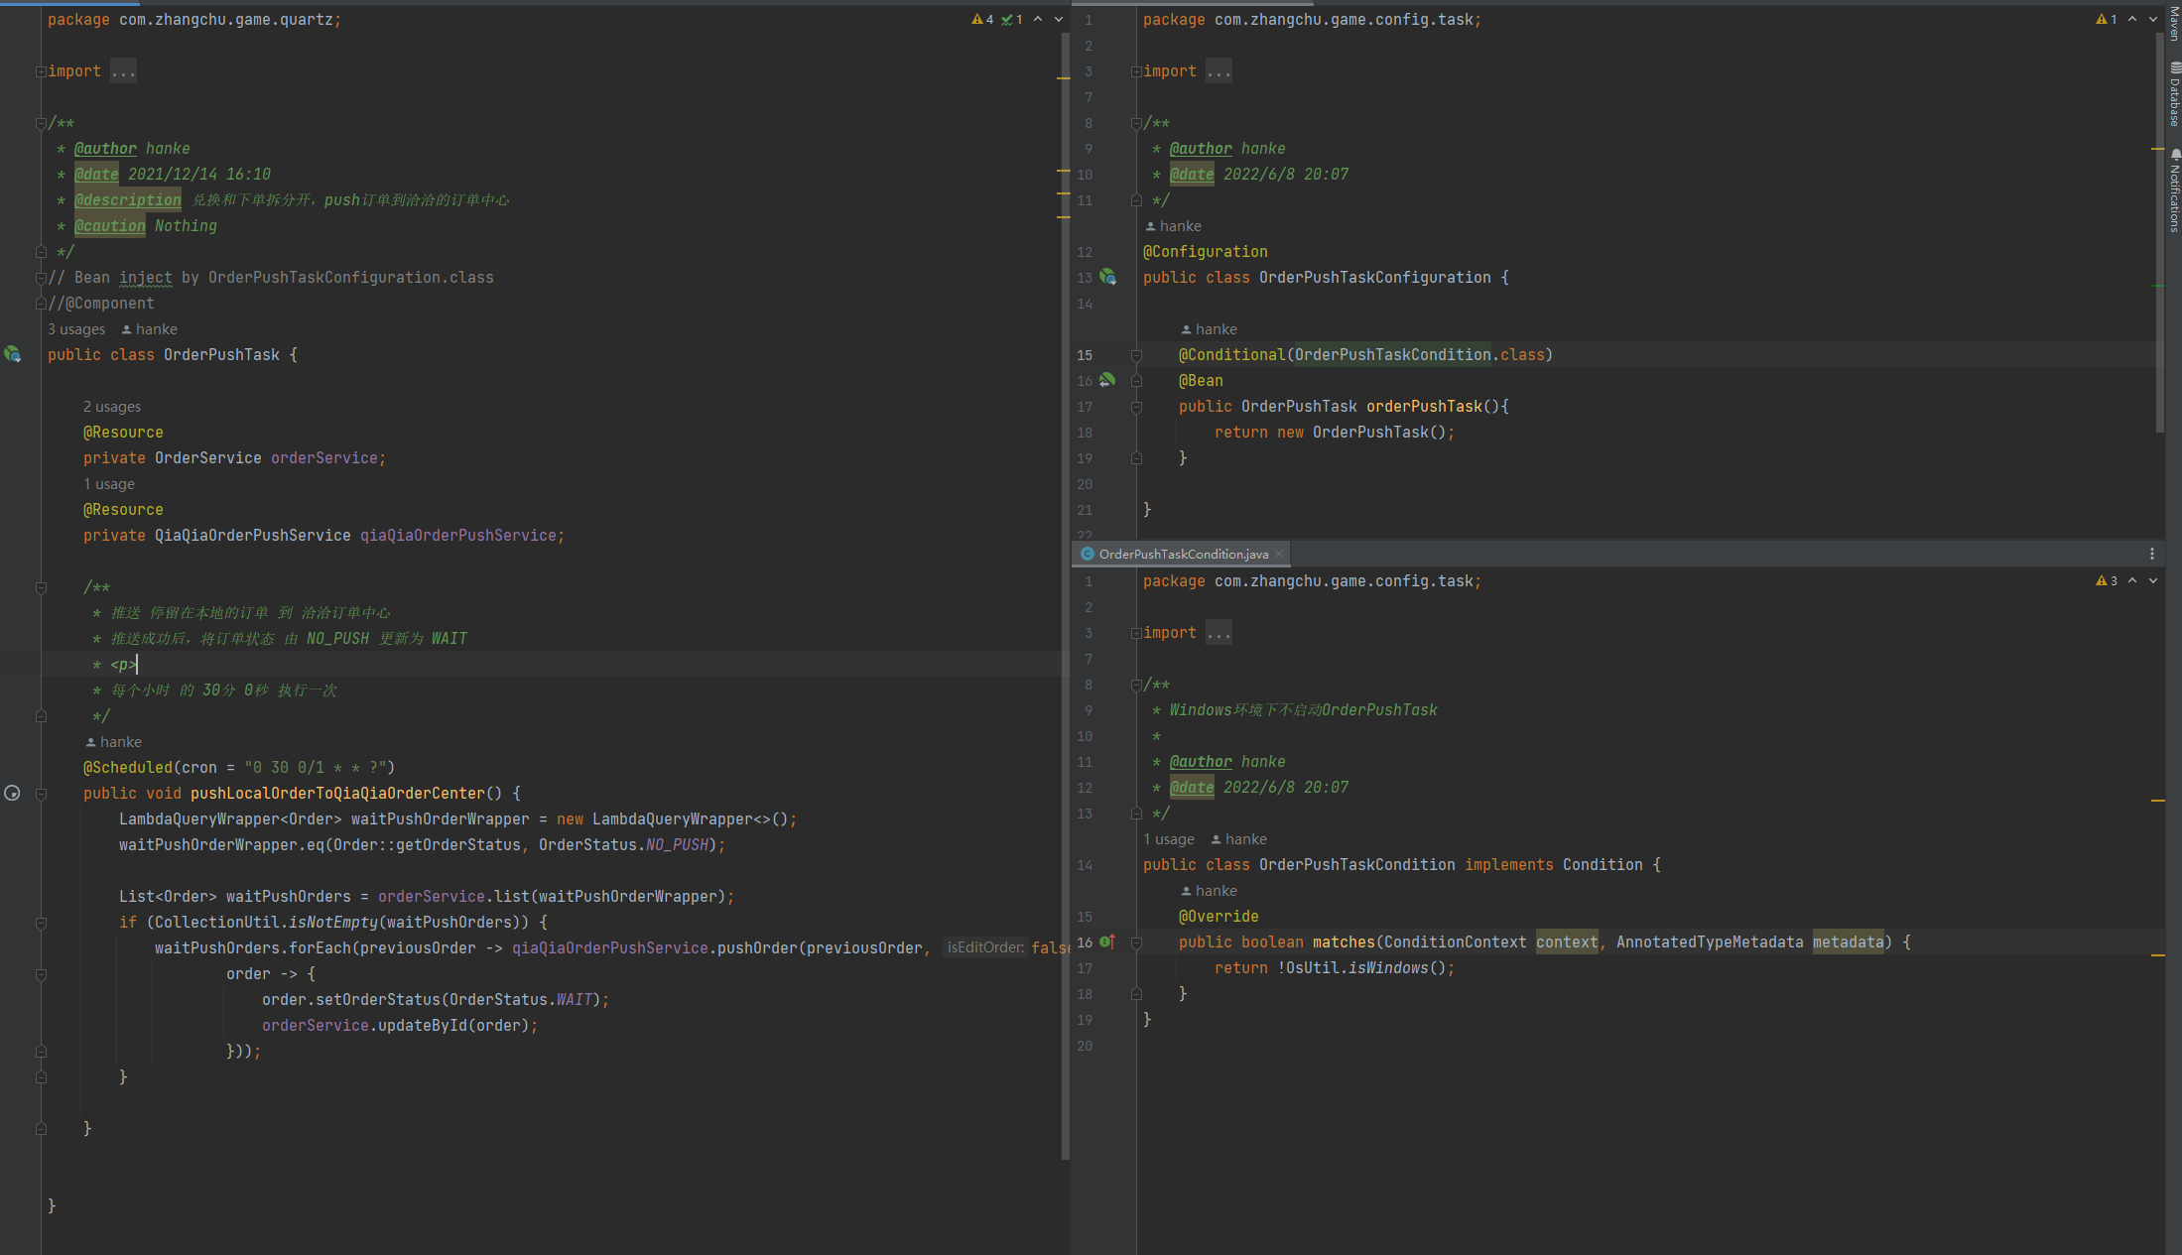Click the cron string "0 30 0/1 * * ?"
This screenshot has height=1255, width=2182.
click(x=316, y=768)
